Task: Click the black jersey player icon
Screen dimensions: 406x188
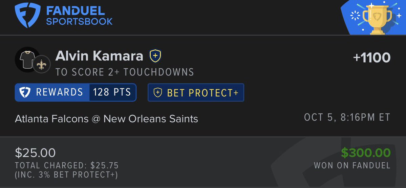Action: [27, 60]
